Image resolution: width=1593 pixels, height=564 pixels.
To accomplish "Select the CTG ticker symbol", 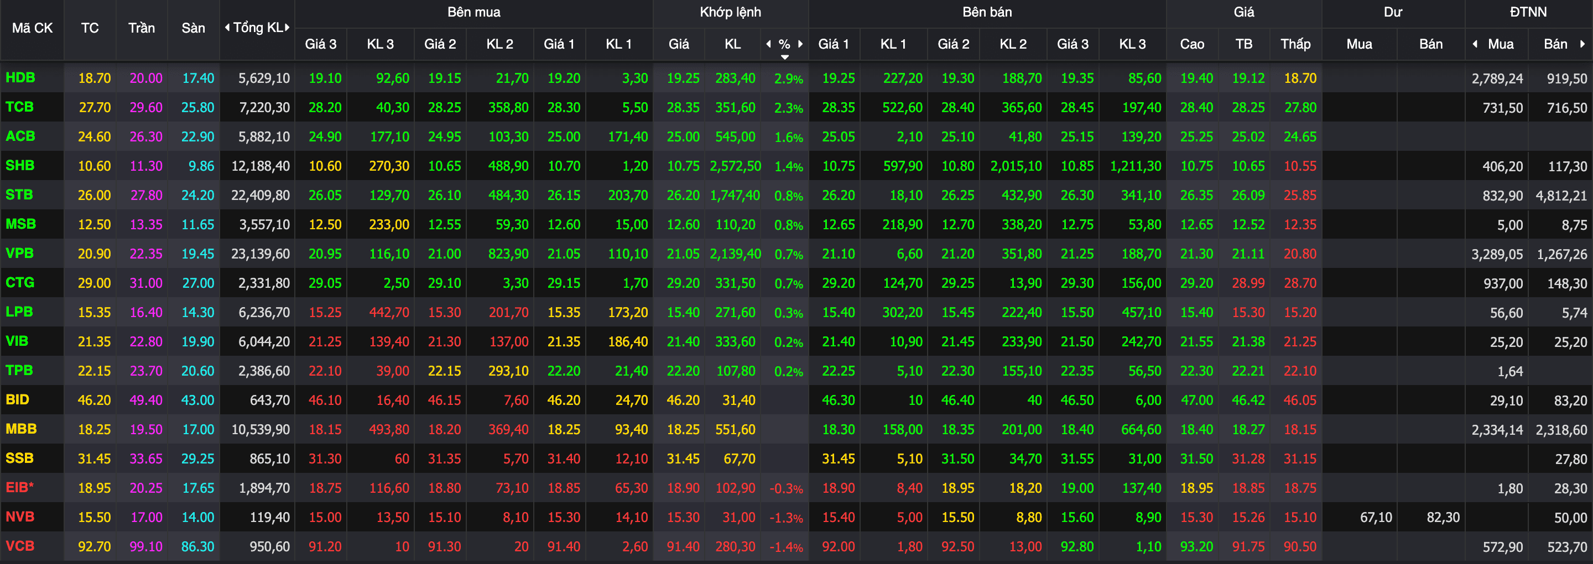I will (x=20, y=282).
